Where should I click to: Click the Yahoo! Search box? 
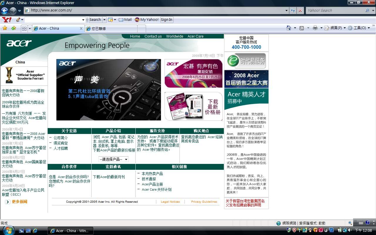335,10
